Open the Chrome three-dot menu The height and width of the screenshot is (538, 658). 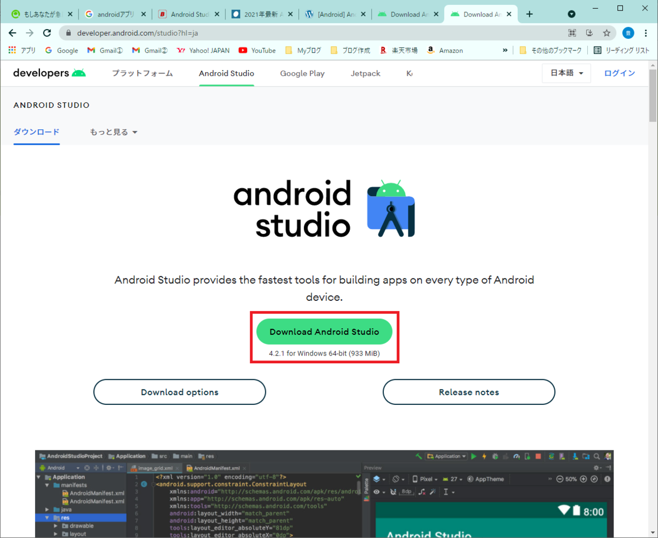[645, 33]
